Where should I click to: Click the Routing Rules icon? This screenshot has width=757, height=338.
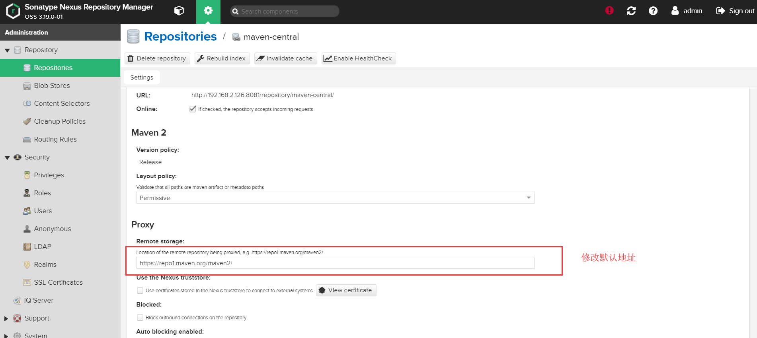pyautogui.click(x=27, y=140)
